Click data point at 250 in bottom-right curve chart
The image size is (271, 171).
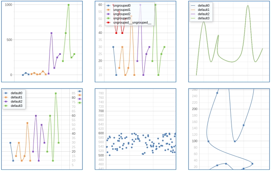[x=217, y=93]
